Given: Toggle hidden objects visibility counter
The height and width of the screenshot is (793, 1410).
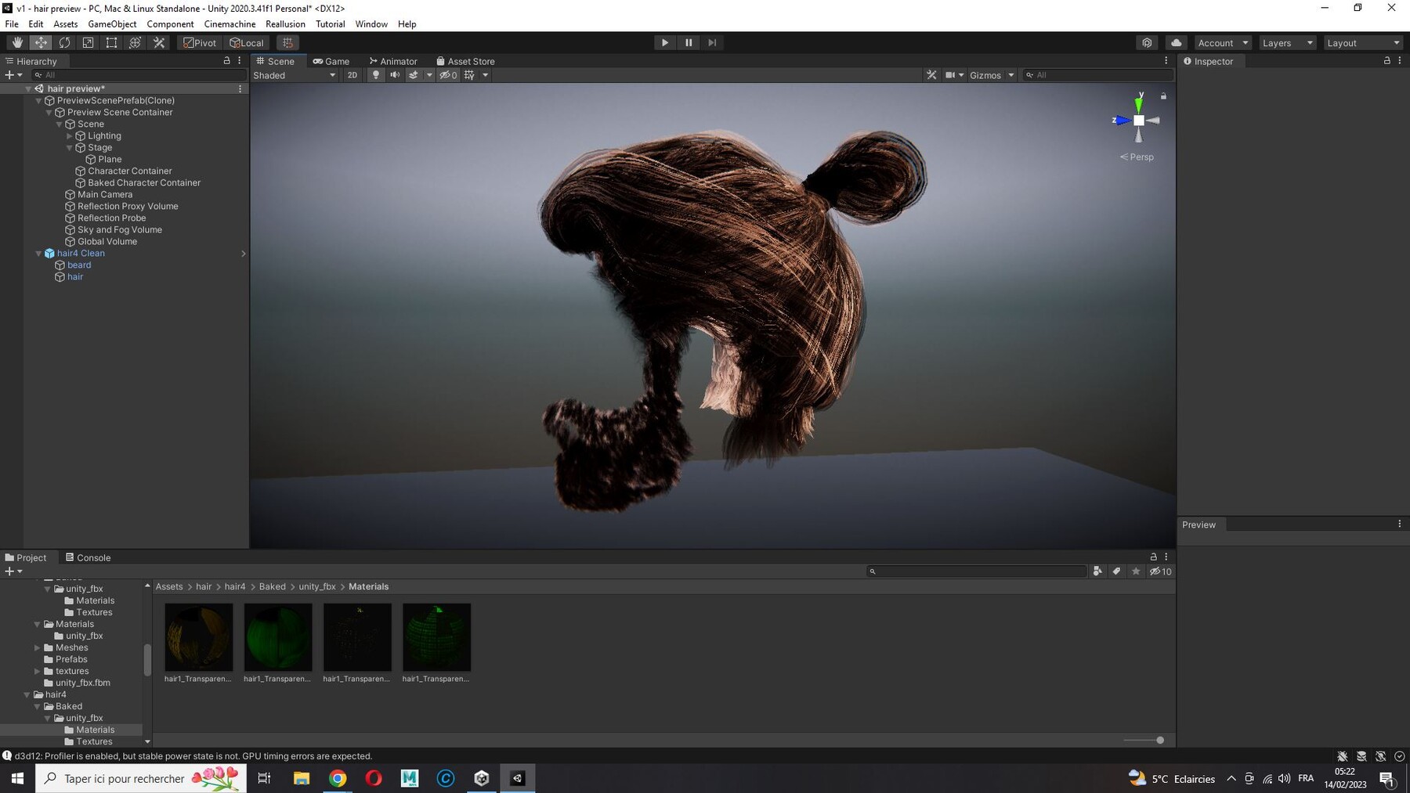Looking at the screenshot, I should (448, 75).
